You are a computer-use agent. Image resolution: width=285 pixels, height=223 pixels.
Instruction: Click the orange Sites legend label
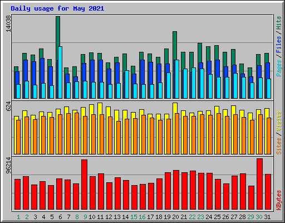pyautogui.click(x=278, y=146)
